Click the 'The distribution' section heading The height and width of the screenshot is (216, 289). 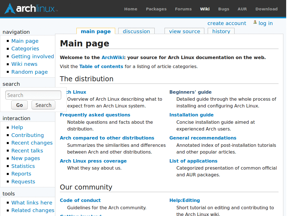(x=87, y=79)
